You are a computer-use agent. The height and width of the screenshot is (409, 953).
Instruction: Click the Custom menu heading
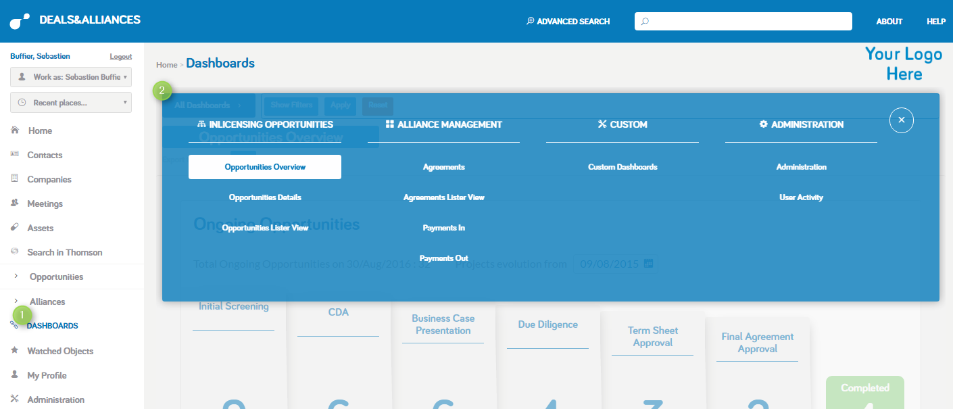(x=629, y=124)
